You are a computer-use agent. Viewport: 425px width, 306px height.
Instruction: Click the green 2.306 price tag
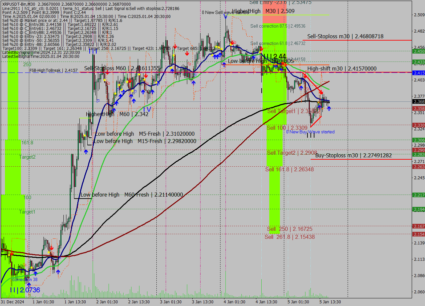[418, 140]
